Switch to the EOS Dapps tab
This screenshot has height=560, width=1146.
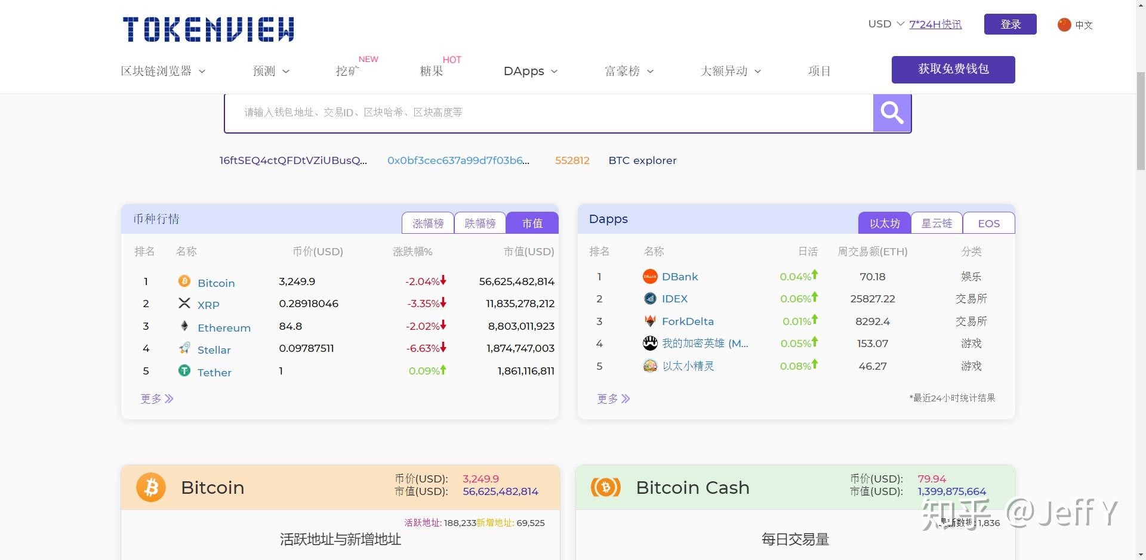click(989, 223)
